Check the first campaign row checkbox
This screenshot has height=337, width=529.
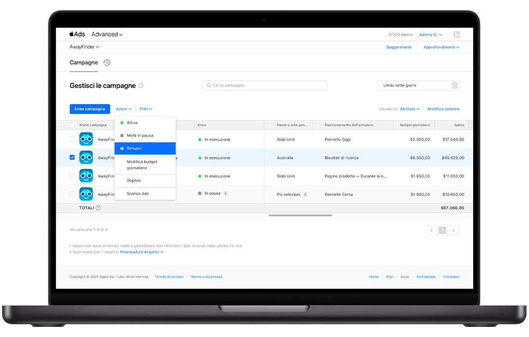coord(72,139)
